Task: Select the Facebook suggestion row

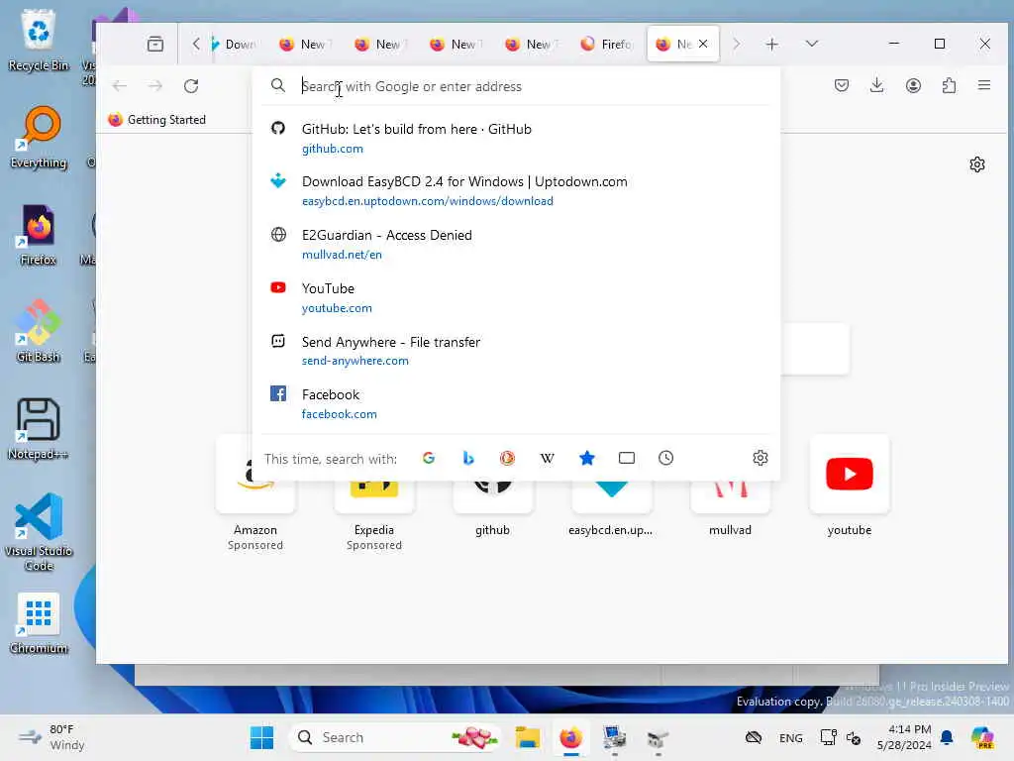Action: (516, 403)
